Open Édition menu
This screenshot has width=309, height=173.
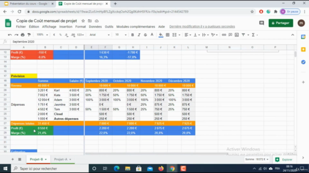34,27
